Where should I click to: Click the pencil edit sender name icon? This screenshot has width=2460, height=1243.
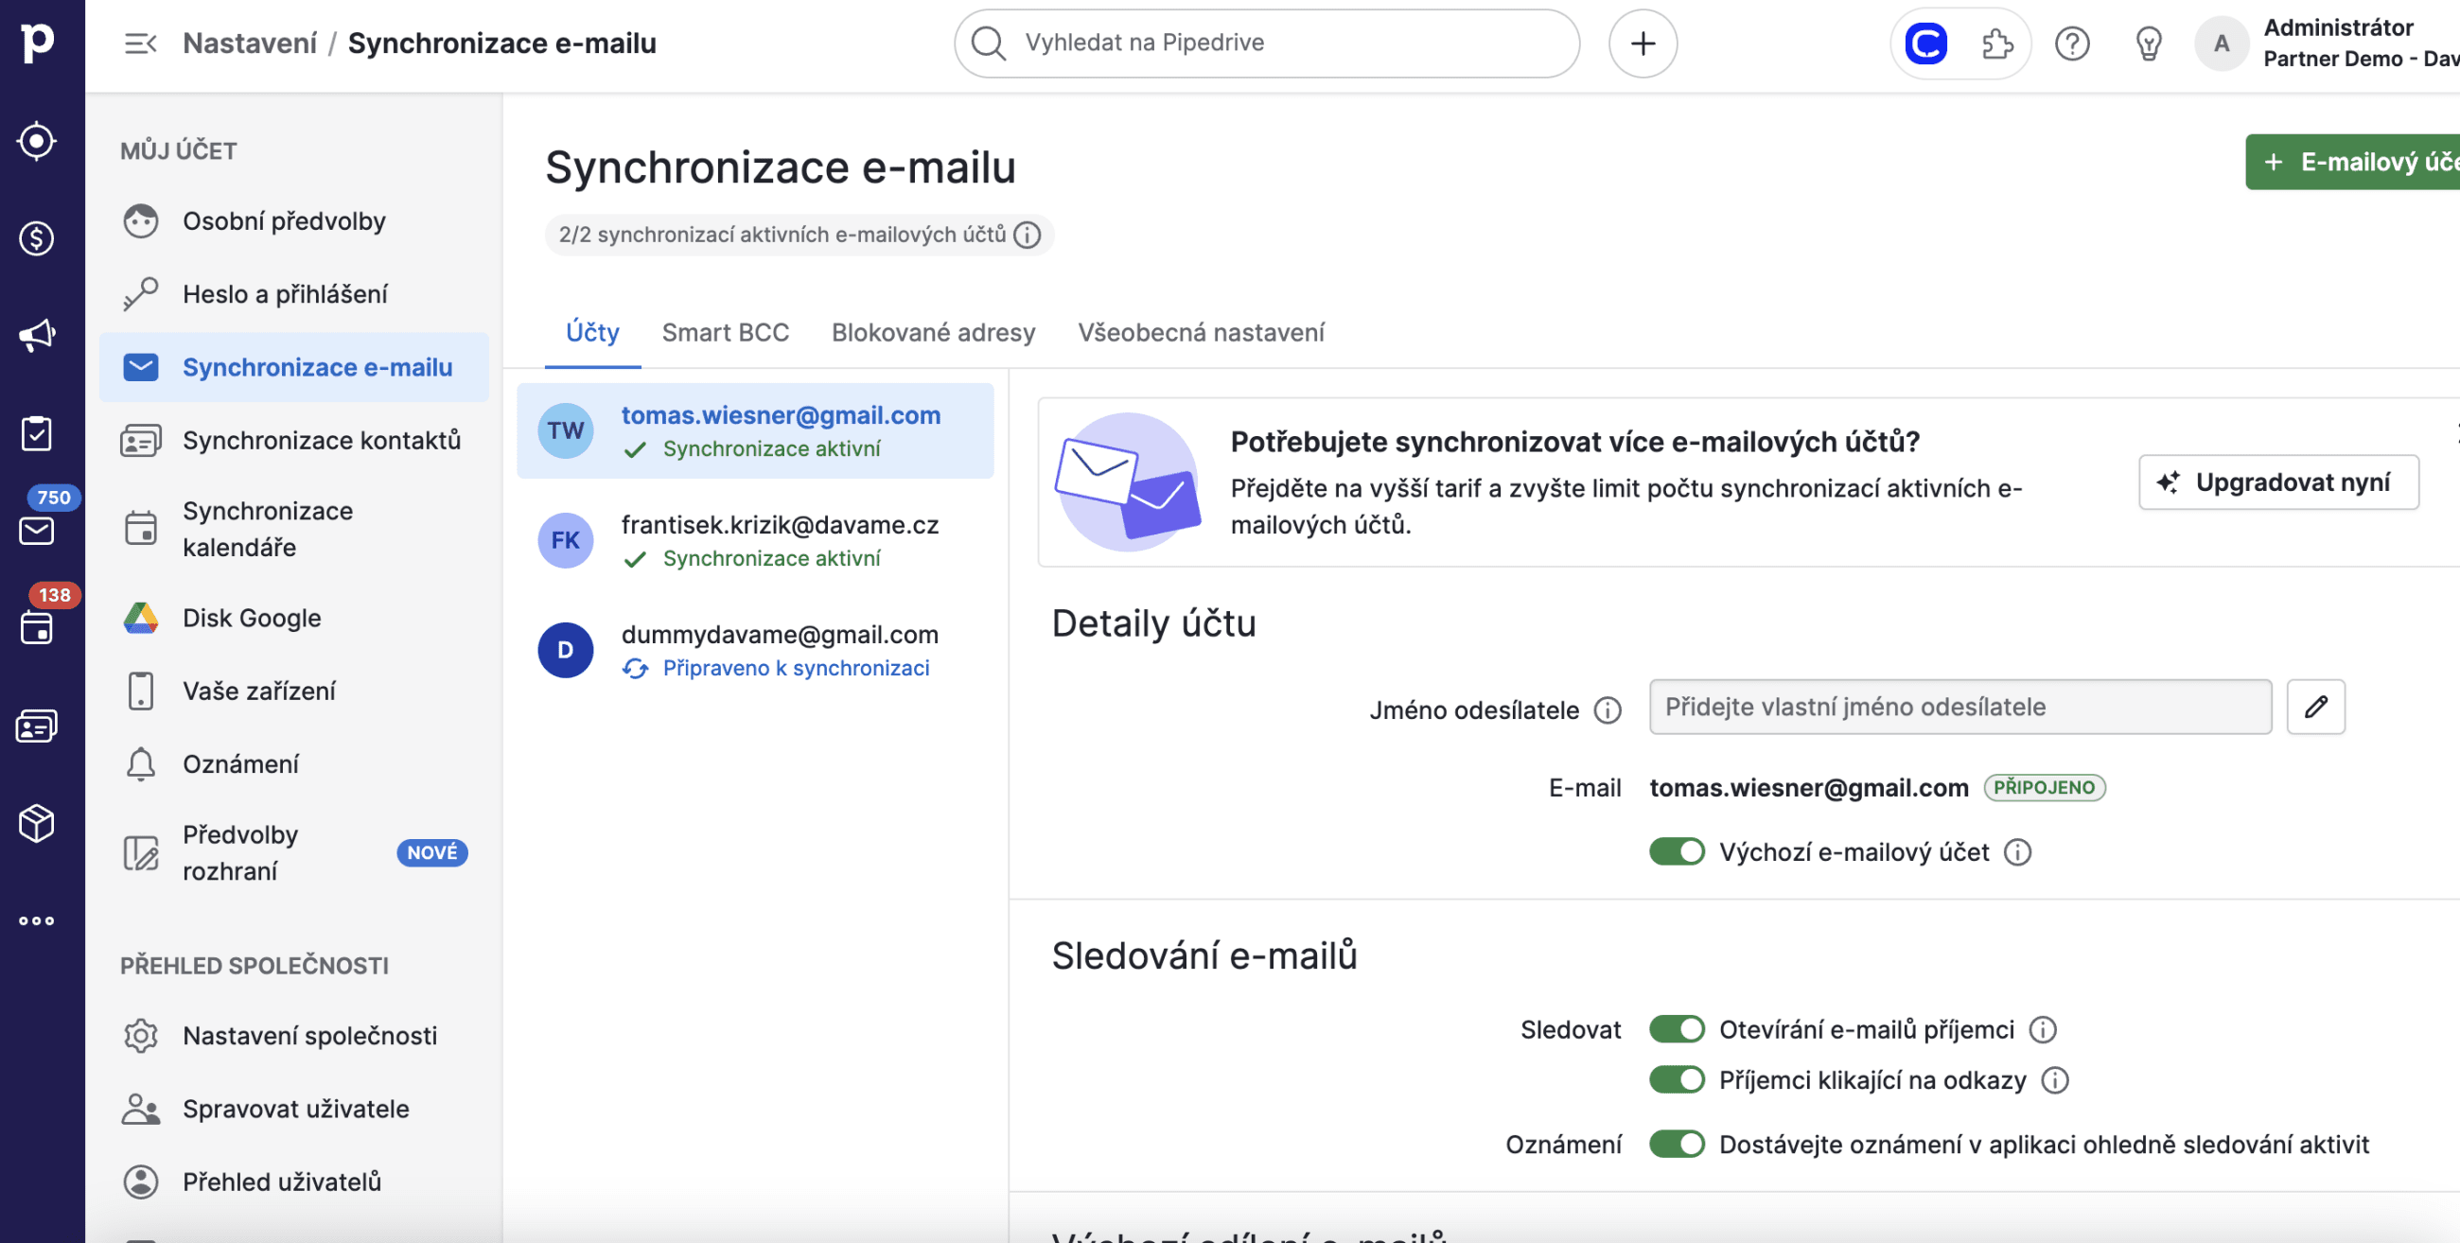(2315, 707)
